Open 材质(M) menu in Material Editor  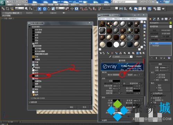click(x=109, y=19)
